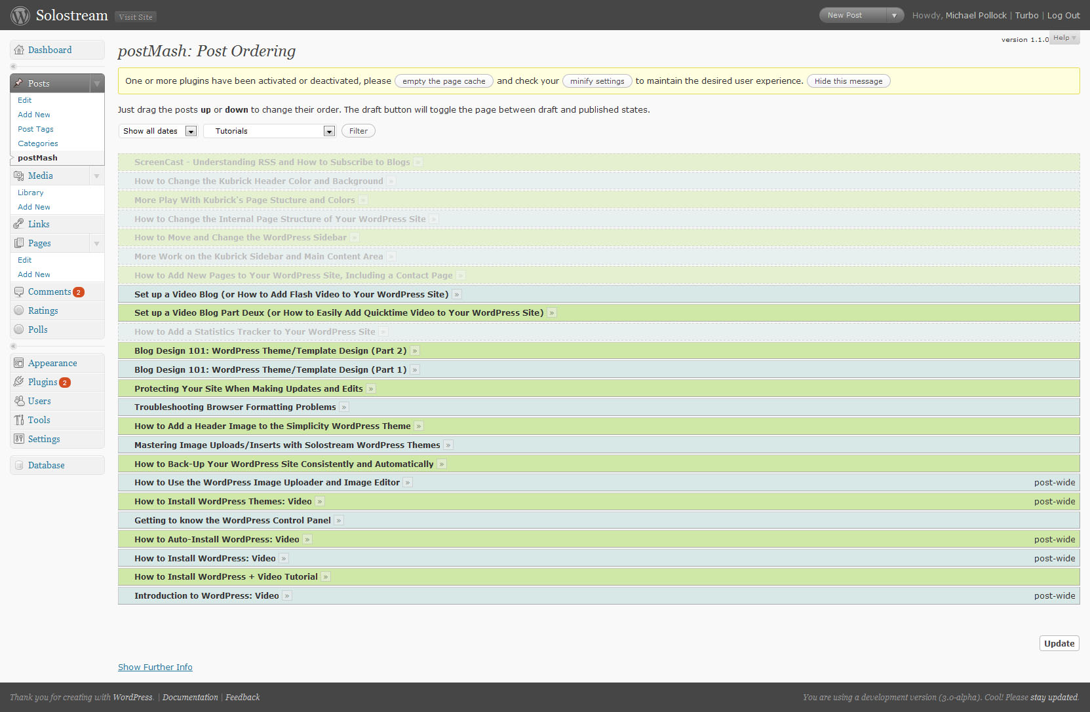Click the Comments pending count badge

point(79,292)
